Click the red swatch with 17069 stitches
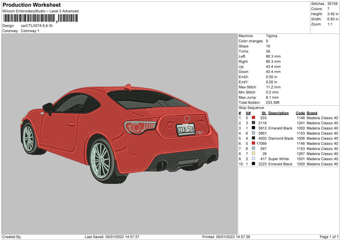Image resolution: width=341 pixels, height=241 pixels. [252, 143]
